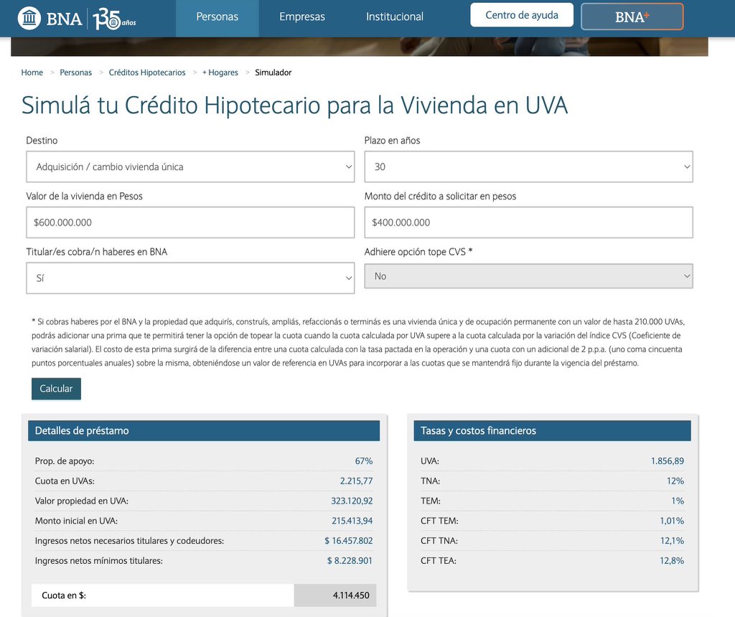Click the Prop. de apoyo value 67%
Screen dimensions: 735x617
point(364,461)
